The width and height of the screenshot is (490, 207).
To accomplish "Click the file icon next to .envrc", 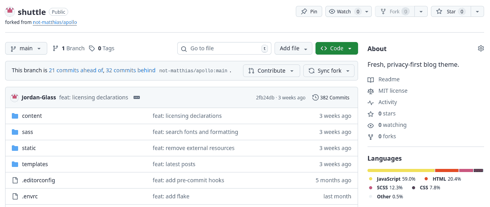I will point(15,196).
